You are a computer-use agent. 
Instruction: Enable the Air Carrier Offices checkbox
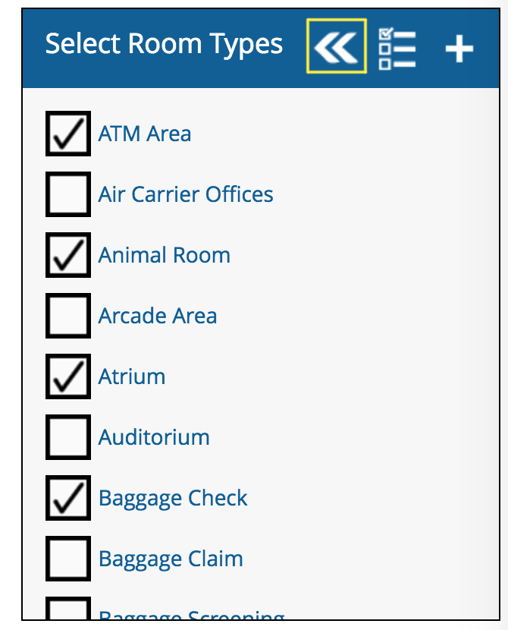point(68,194)
